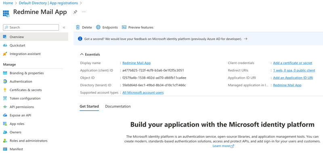Go to Default Directory App registrations breadcrumb
Viewport: 323px width, 153px height.
pyautogui.click(x=48, y=3)
